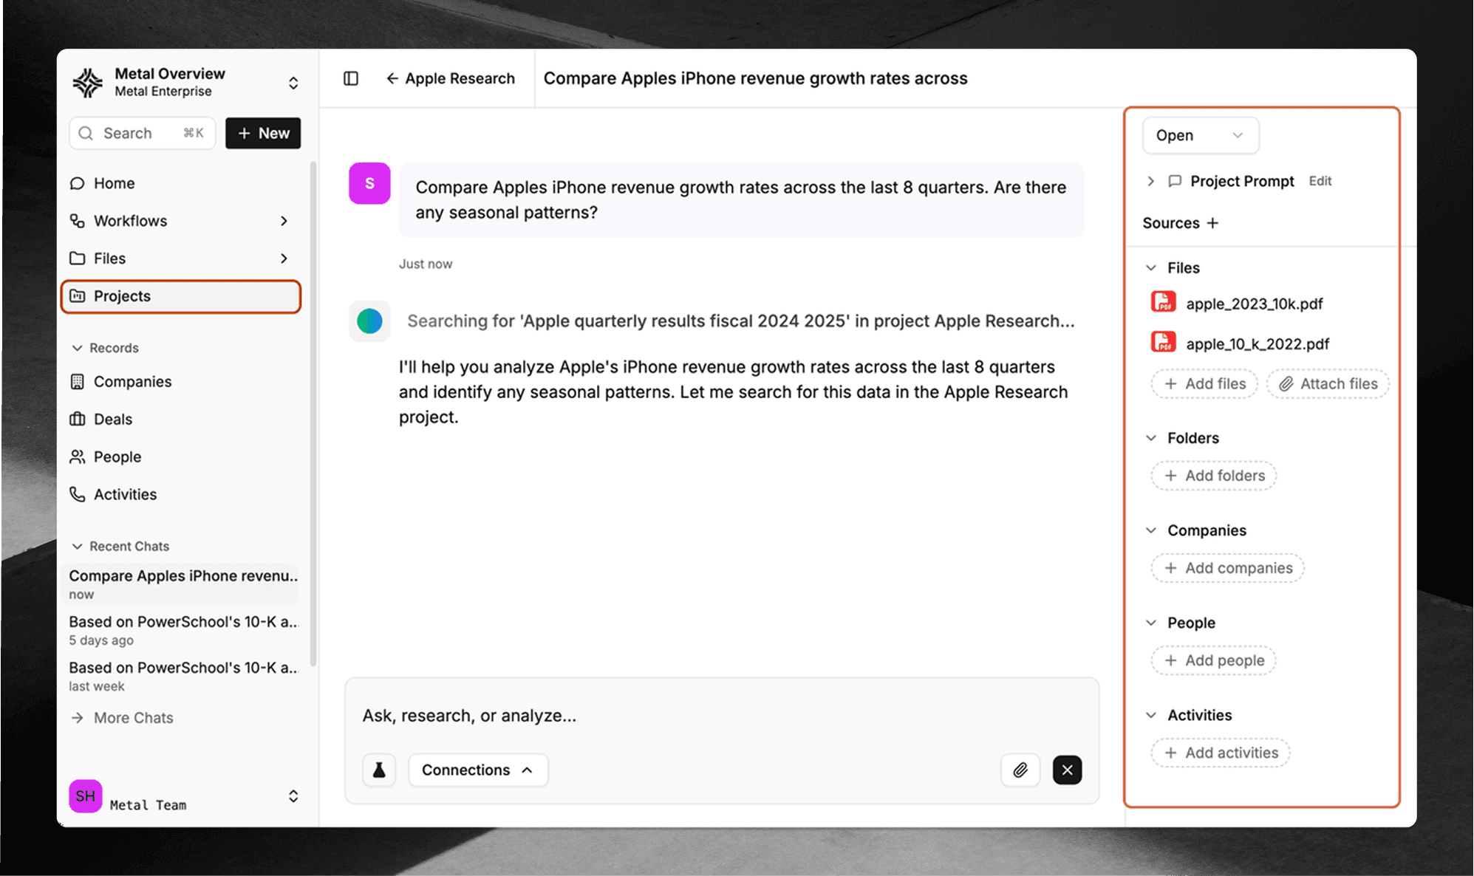Click the paperclip attachment icon
Viewport: 1474px width, 876px height.
1020,770
